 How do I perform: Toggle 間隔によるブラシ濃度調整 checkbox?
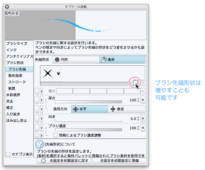(x=55, y=136)
